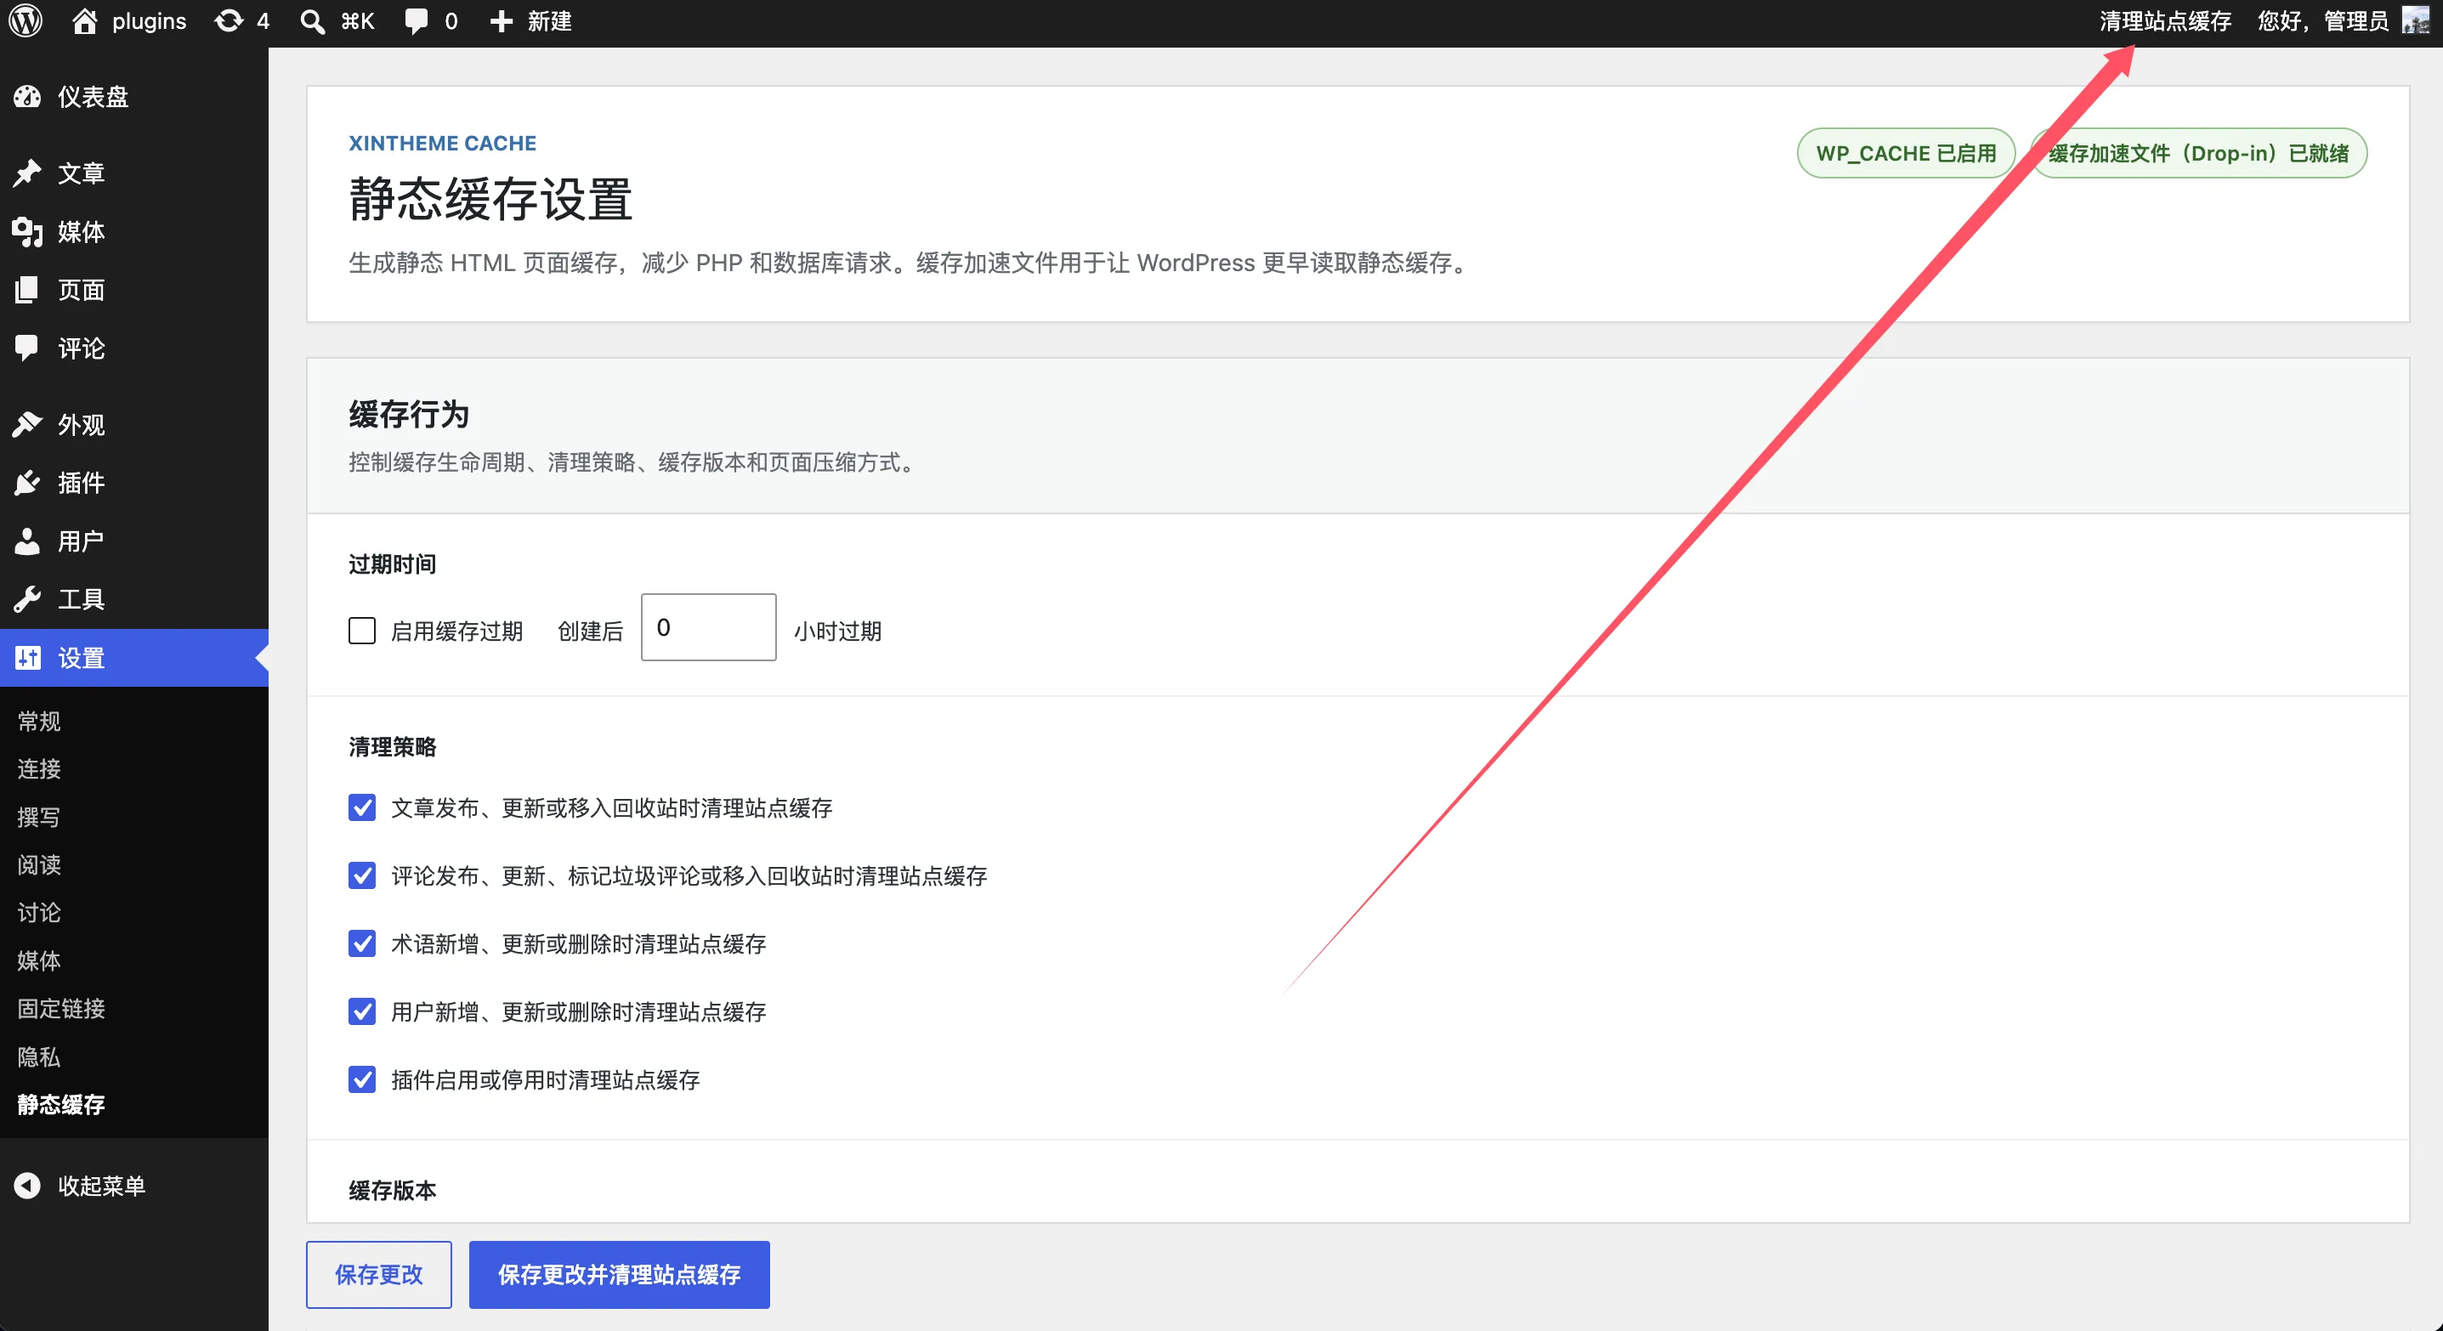The height and width of the screenshot is (1331, 2443).
Task: Open 插件 menu label
Action: (81, 483)
